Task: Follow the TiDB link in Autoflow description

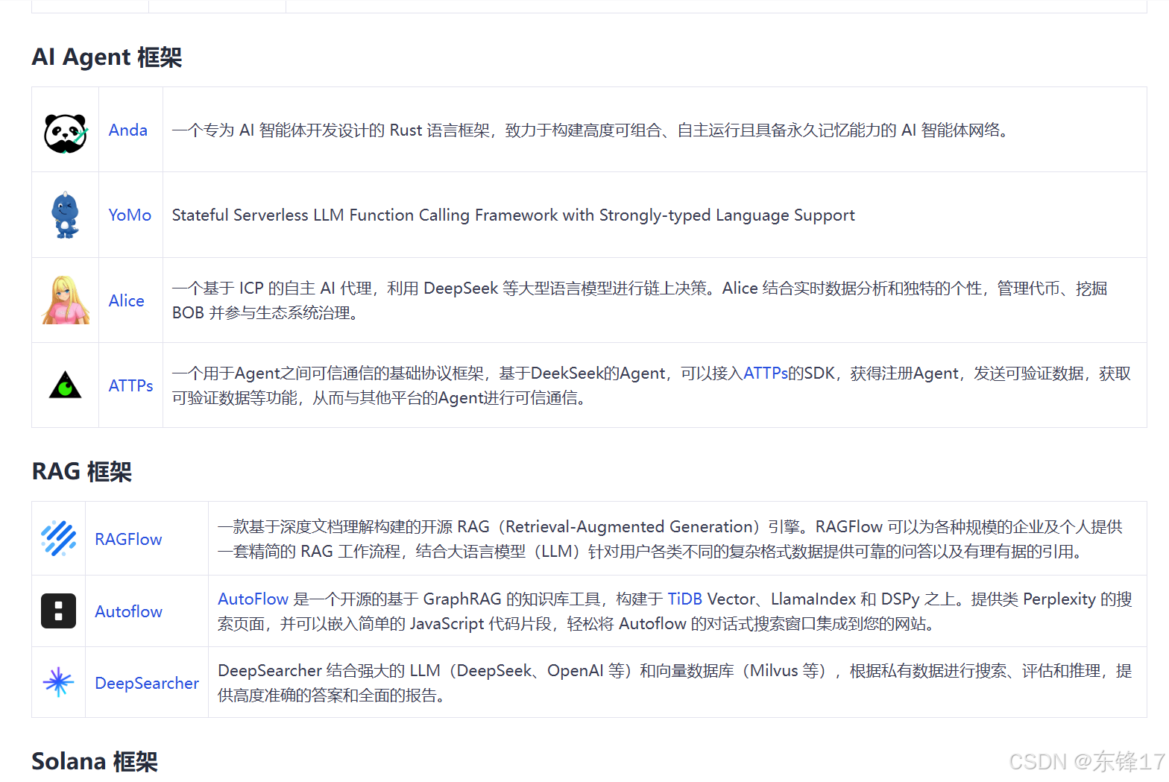Action: 684,599
